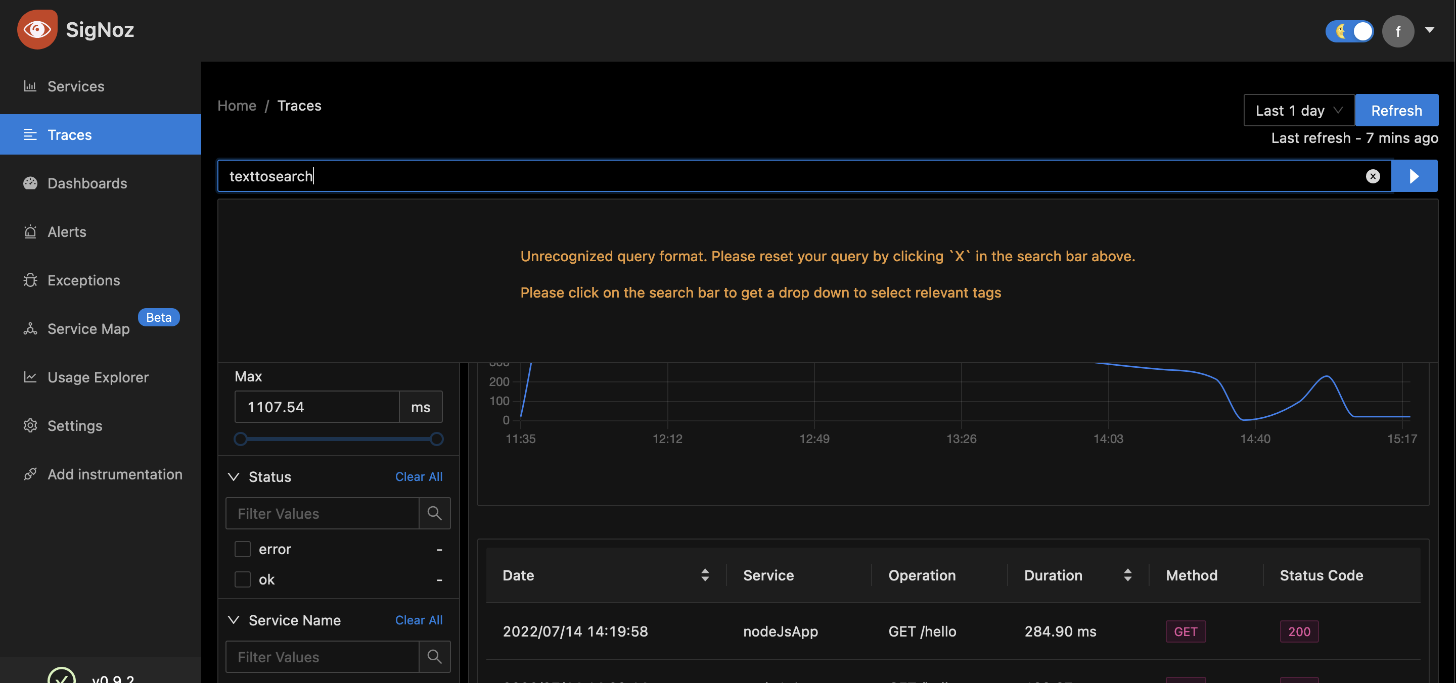The width and height of the screenshot is (1456, 683).
Task: Select the Dashboards globe icon
Action: pyautogui.click(x=30, y=183)
